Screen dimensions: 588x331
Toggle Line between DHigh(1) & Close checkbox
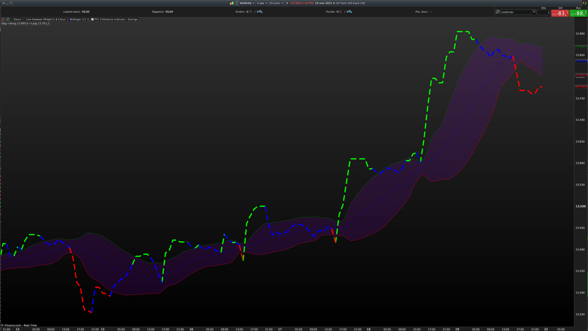(x=24, y=19)
